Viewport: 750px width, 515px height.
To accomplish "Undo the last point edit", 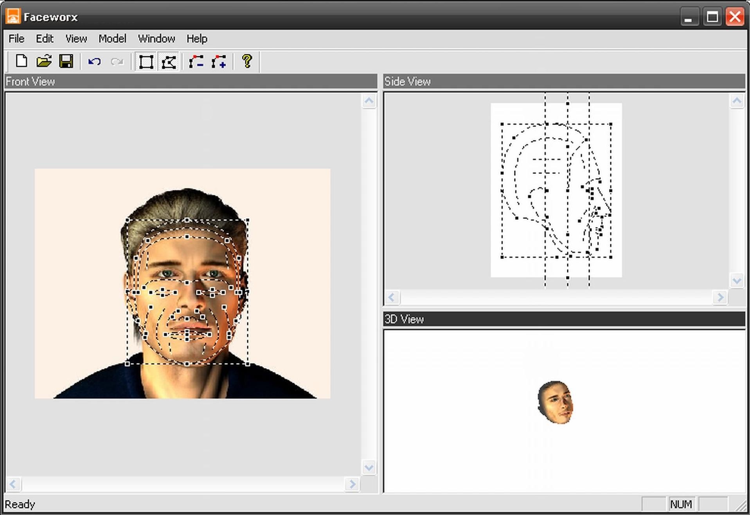I will pyautogui.click(x=94, y=61).
